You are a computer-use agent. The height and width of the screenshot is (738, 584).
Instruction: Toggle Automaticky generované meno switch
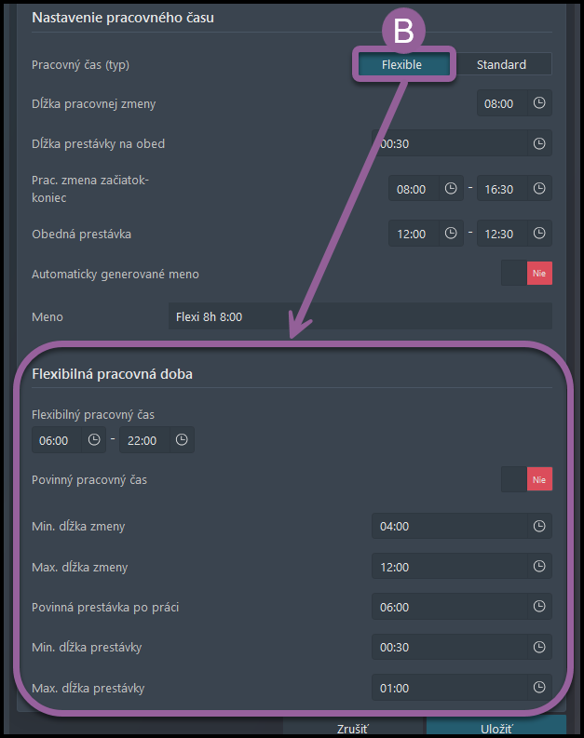[526, 273]
